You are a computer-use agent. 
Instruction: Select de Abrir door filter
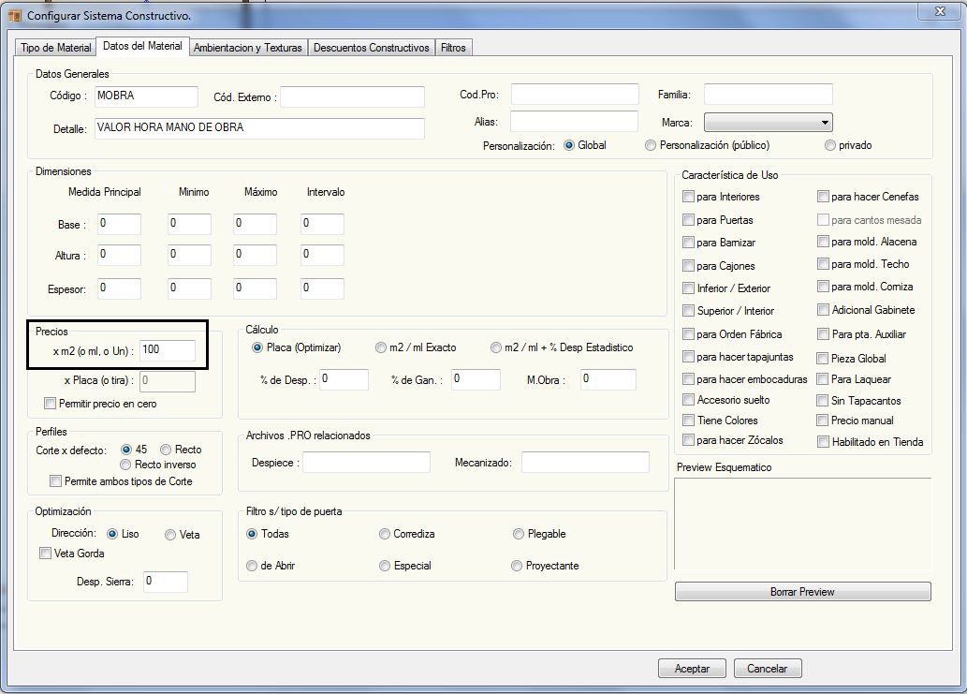coord(252,566)
